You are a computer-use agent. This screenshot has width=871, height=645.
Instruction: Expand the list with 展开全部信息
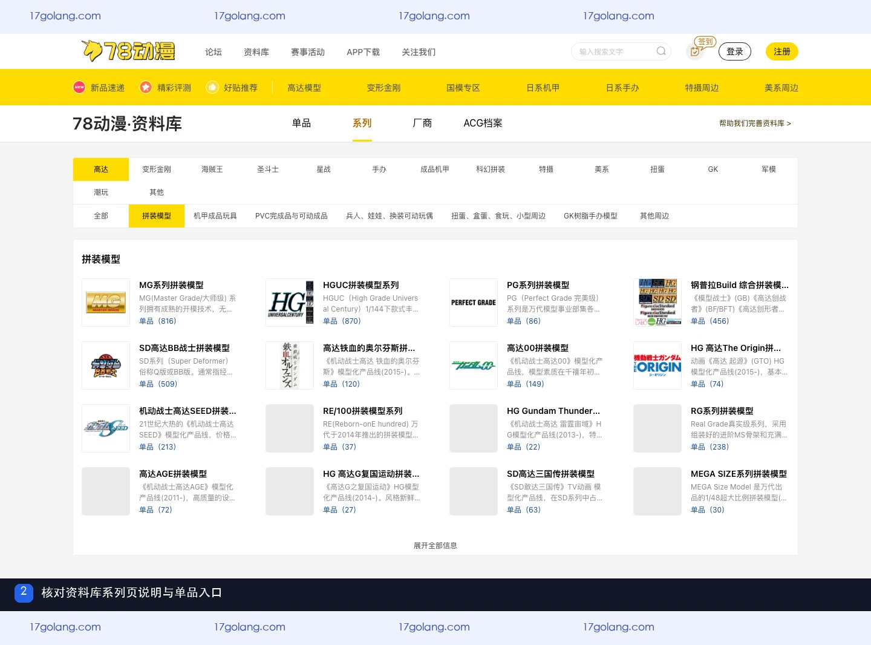pyautogui.click(x=435, y=545)
